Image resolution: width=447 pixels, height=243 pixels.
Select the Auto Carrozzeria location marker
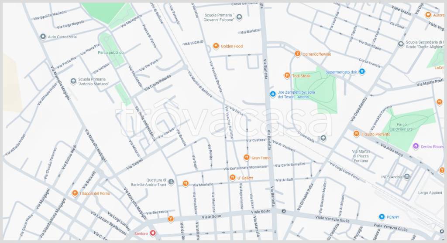coord(43,37)
